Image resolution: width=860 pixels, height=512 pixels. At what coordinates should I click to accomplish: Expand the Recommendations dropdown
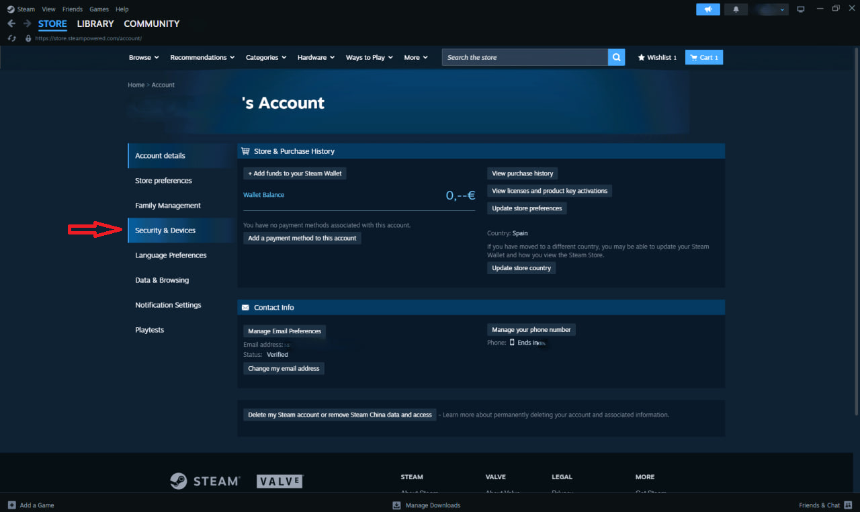[202, 57]
